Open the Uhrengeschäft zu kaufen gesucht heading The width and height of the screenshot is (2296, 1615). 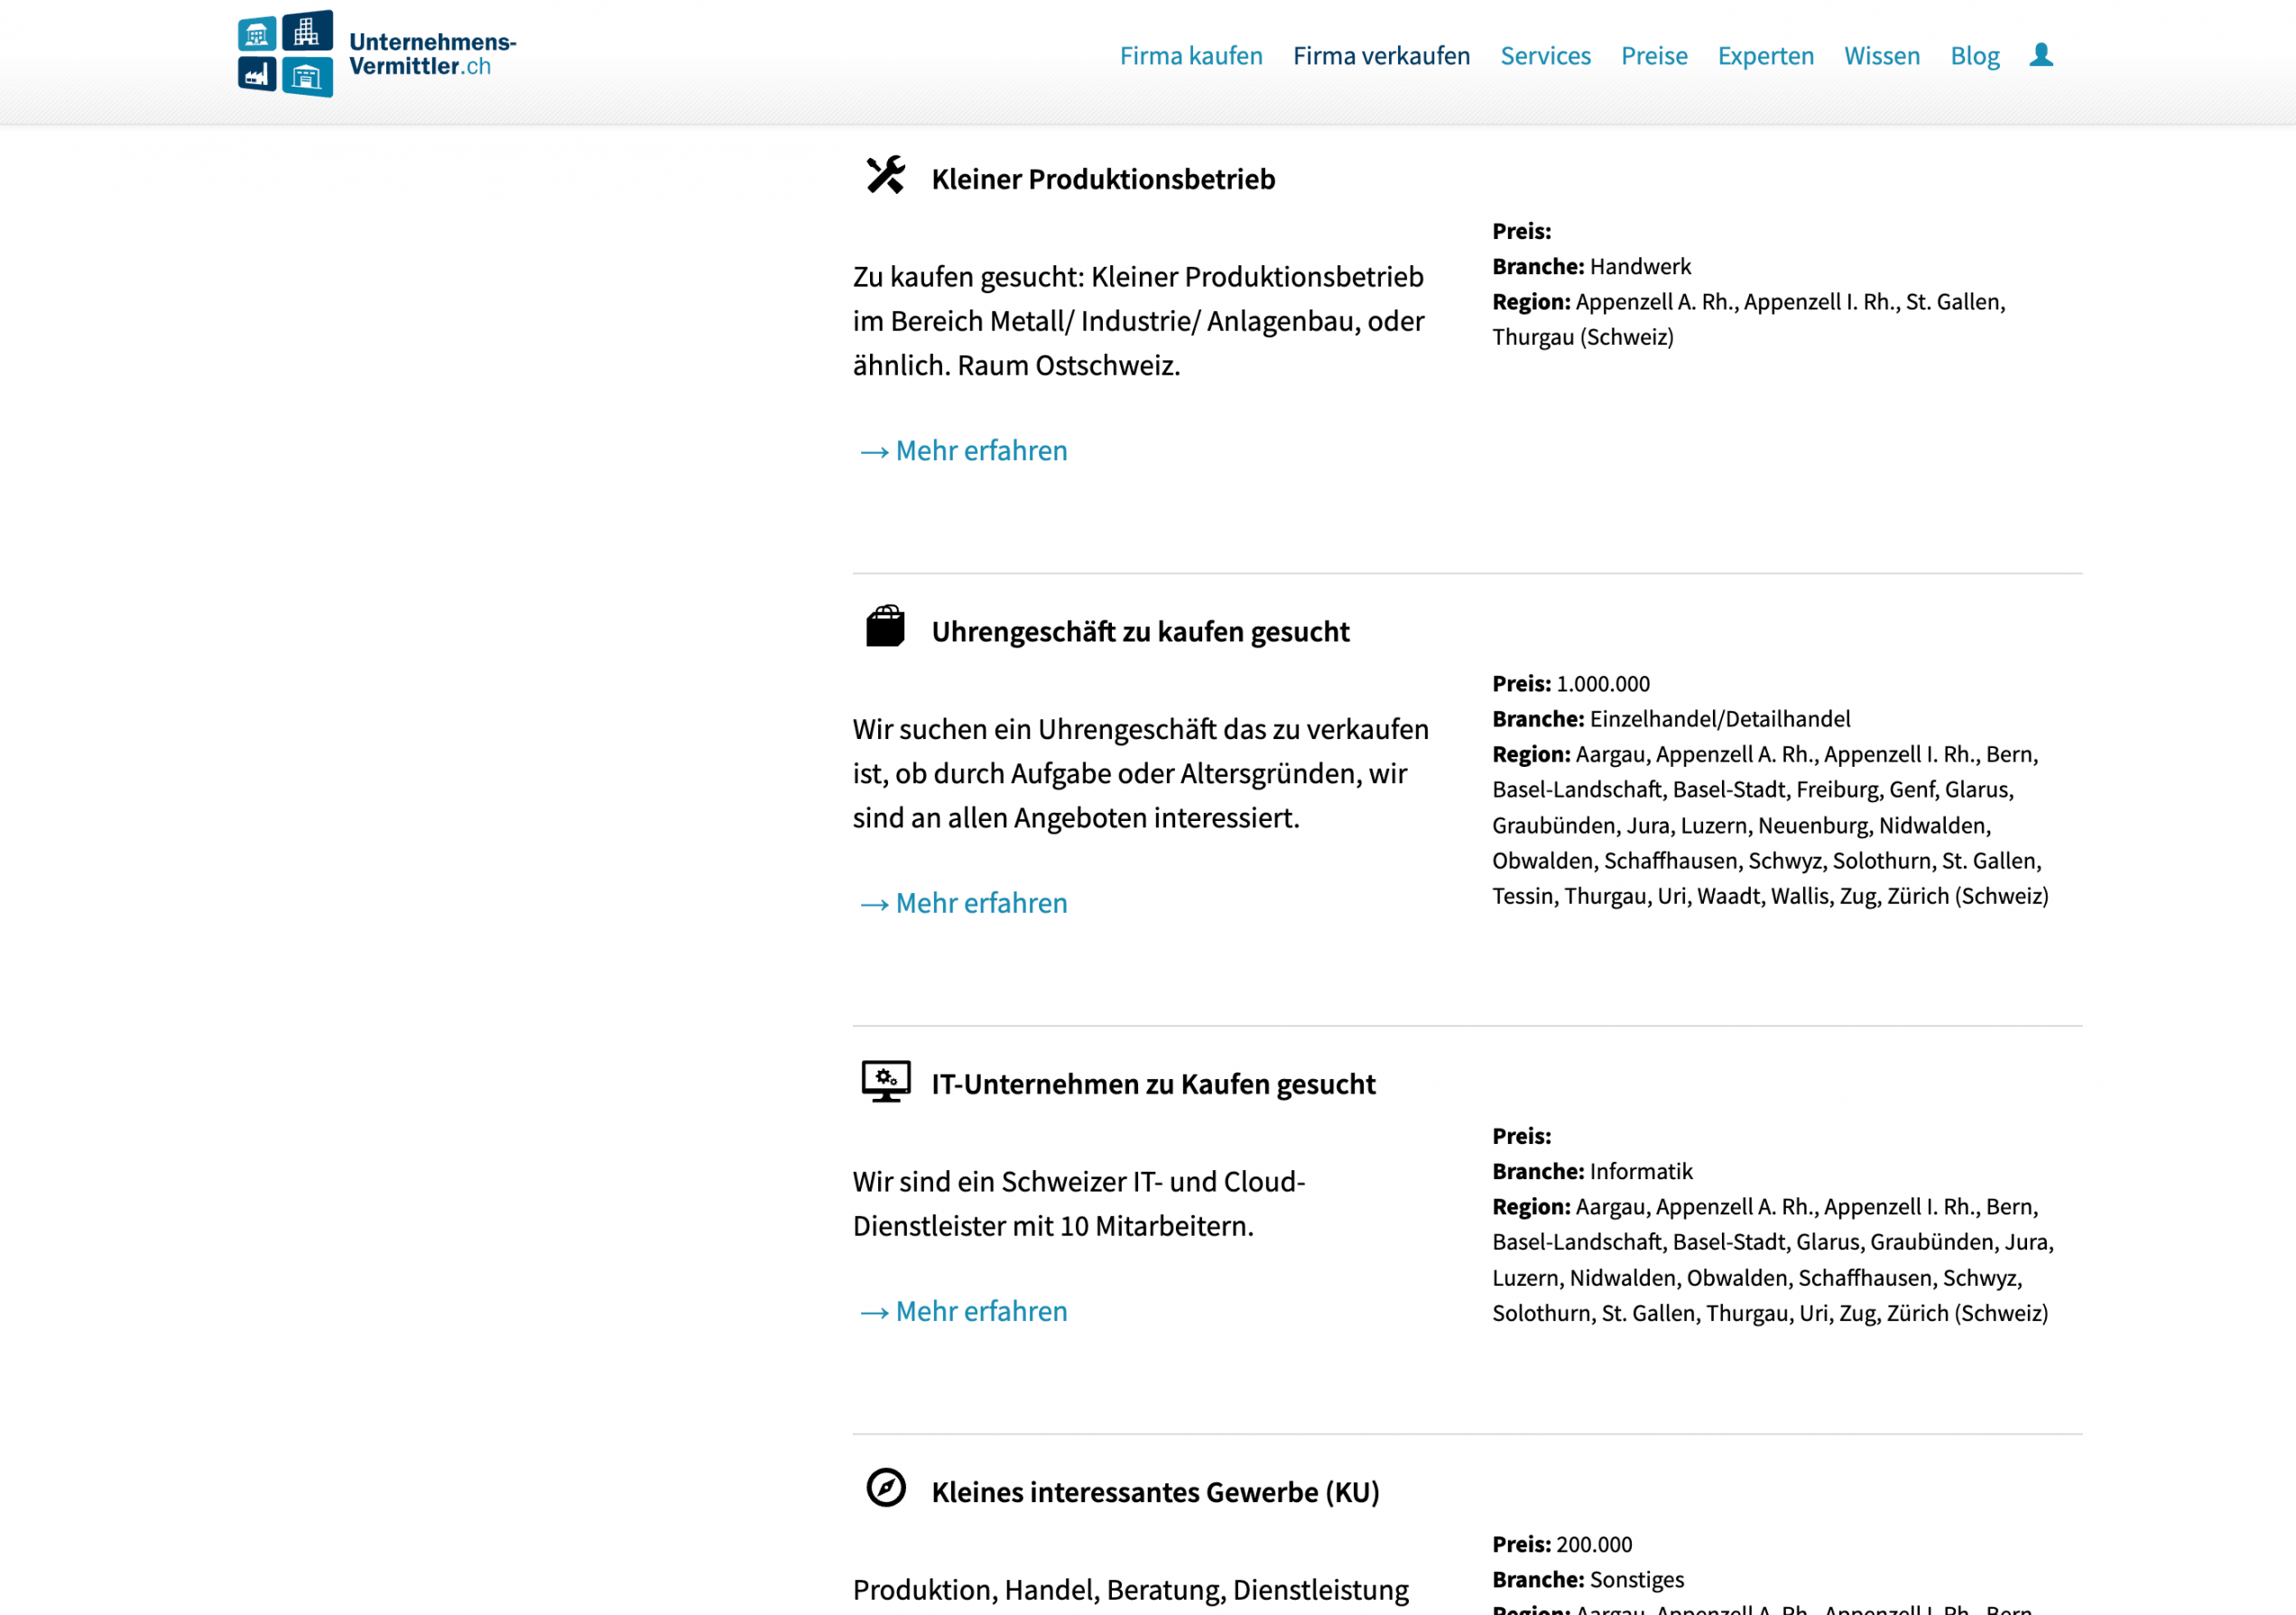click(x=1140, y=632)
